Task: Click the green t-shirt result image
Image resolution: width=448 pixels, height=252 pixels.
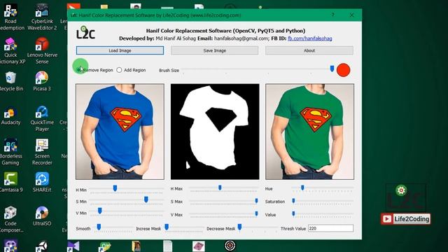Action: click(309, 132)
